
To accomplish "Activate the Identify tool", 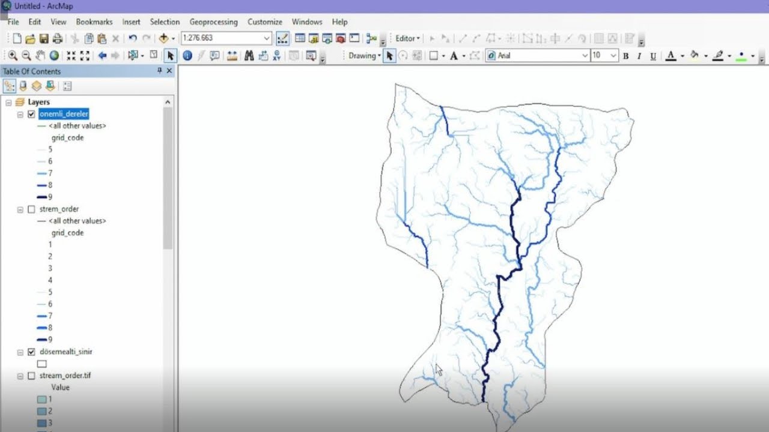I will pos(187,56).
